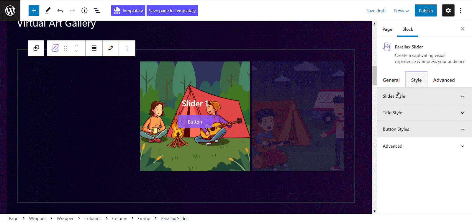Click Preview link
Screen dimensions: 472x222
pyautogui.click(x=401, y=11)
